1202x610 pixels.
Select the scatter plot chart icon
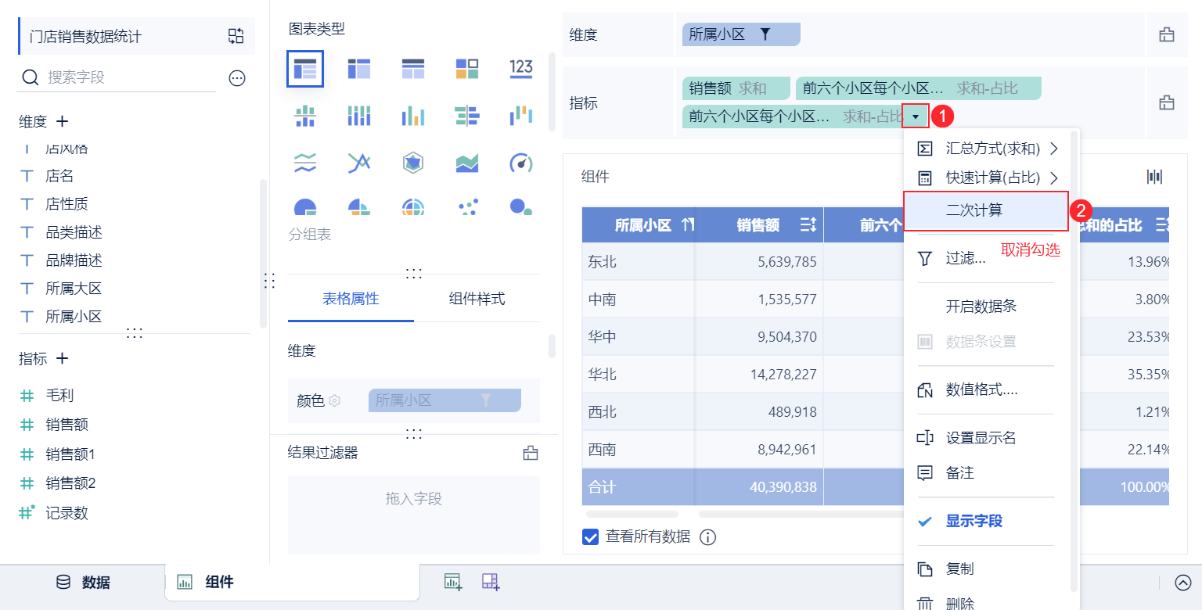pos(467,207)
